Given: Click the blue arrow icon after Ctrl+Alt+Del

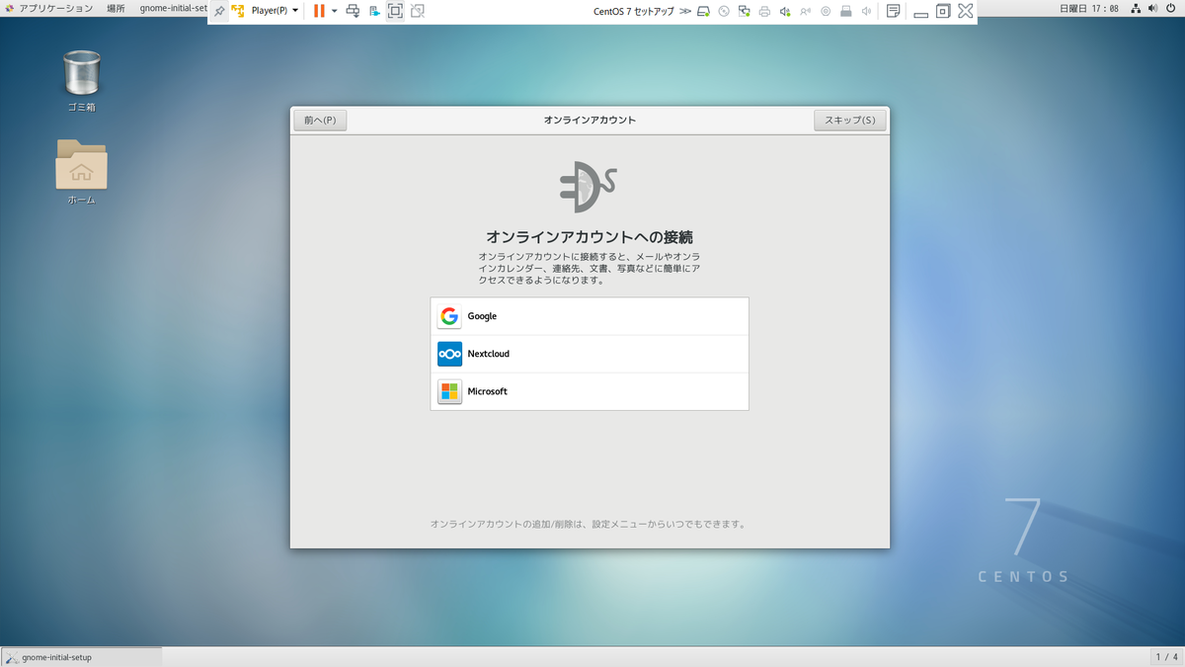Looking at the screenshot, I should [374, 11].
